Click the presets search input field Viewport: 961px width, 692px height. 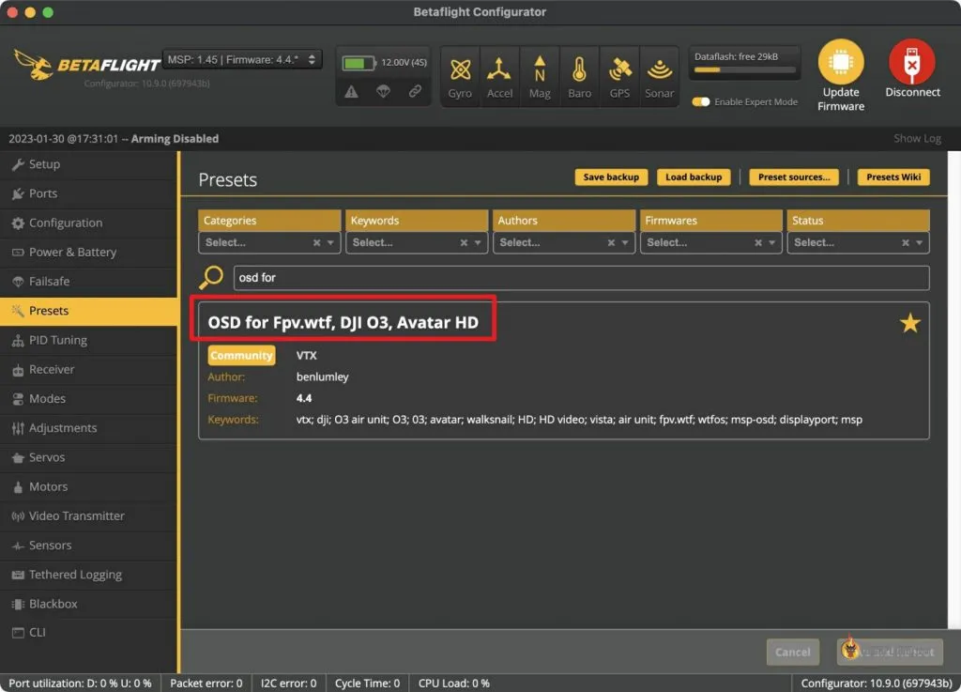[581, 278]
